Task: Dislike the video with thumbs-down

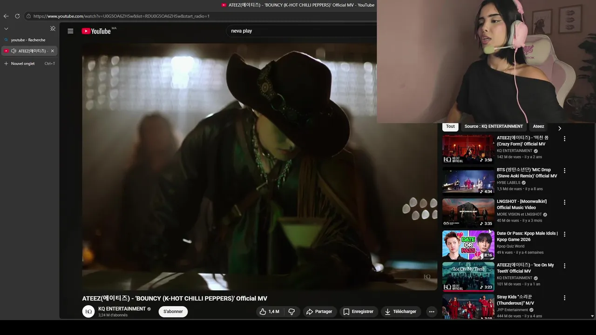Action: pos(291,312)
